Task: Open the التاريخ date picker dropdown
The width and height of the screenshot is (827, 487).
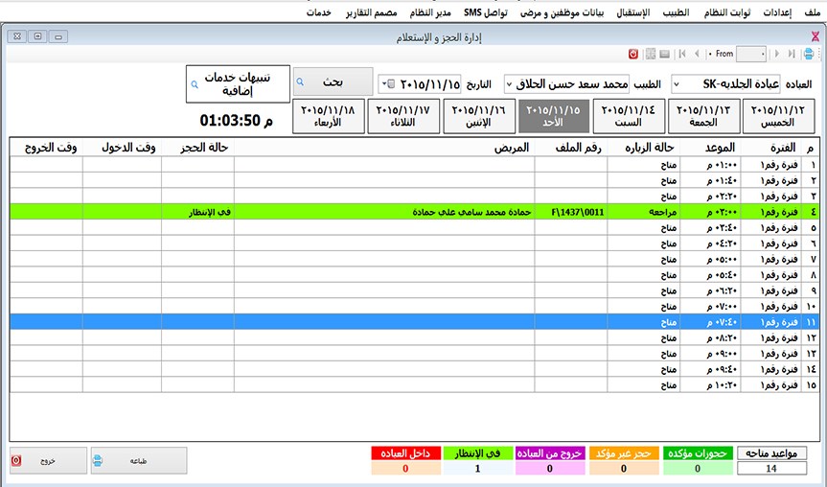Action: pyautogui.click(x=385, y=83)
